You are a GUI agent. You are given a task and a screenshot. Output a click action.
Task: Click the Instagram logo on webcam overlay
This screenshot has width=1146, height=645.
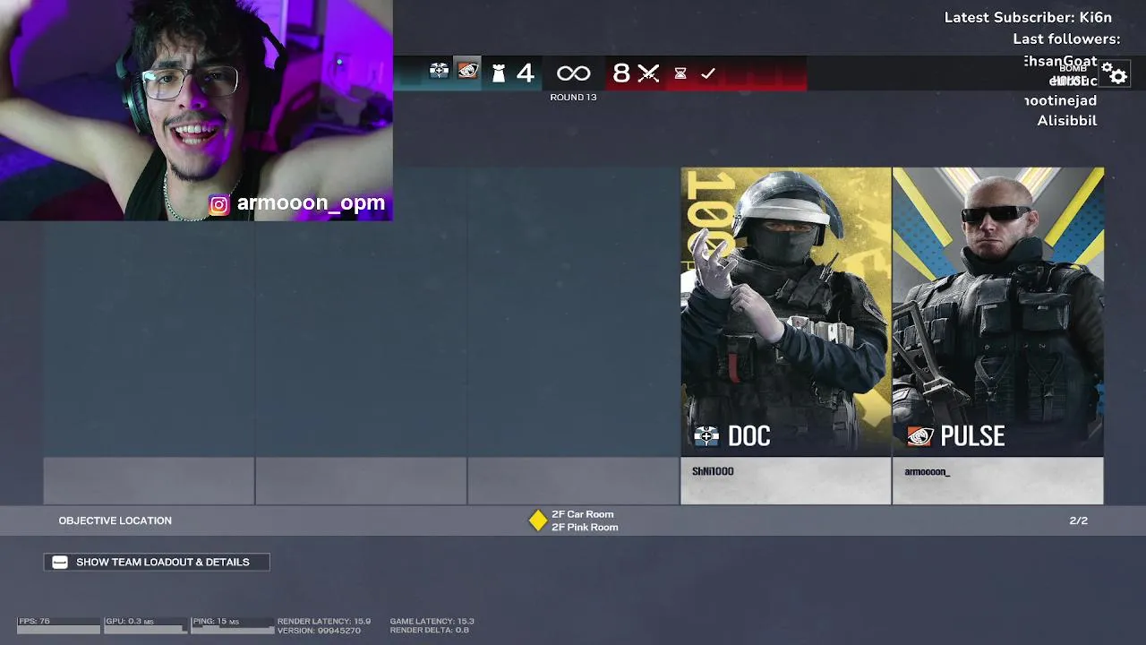click(219, 205)
